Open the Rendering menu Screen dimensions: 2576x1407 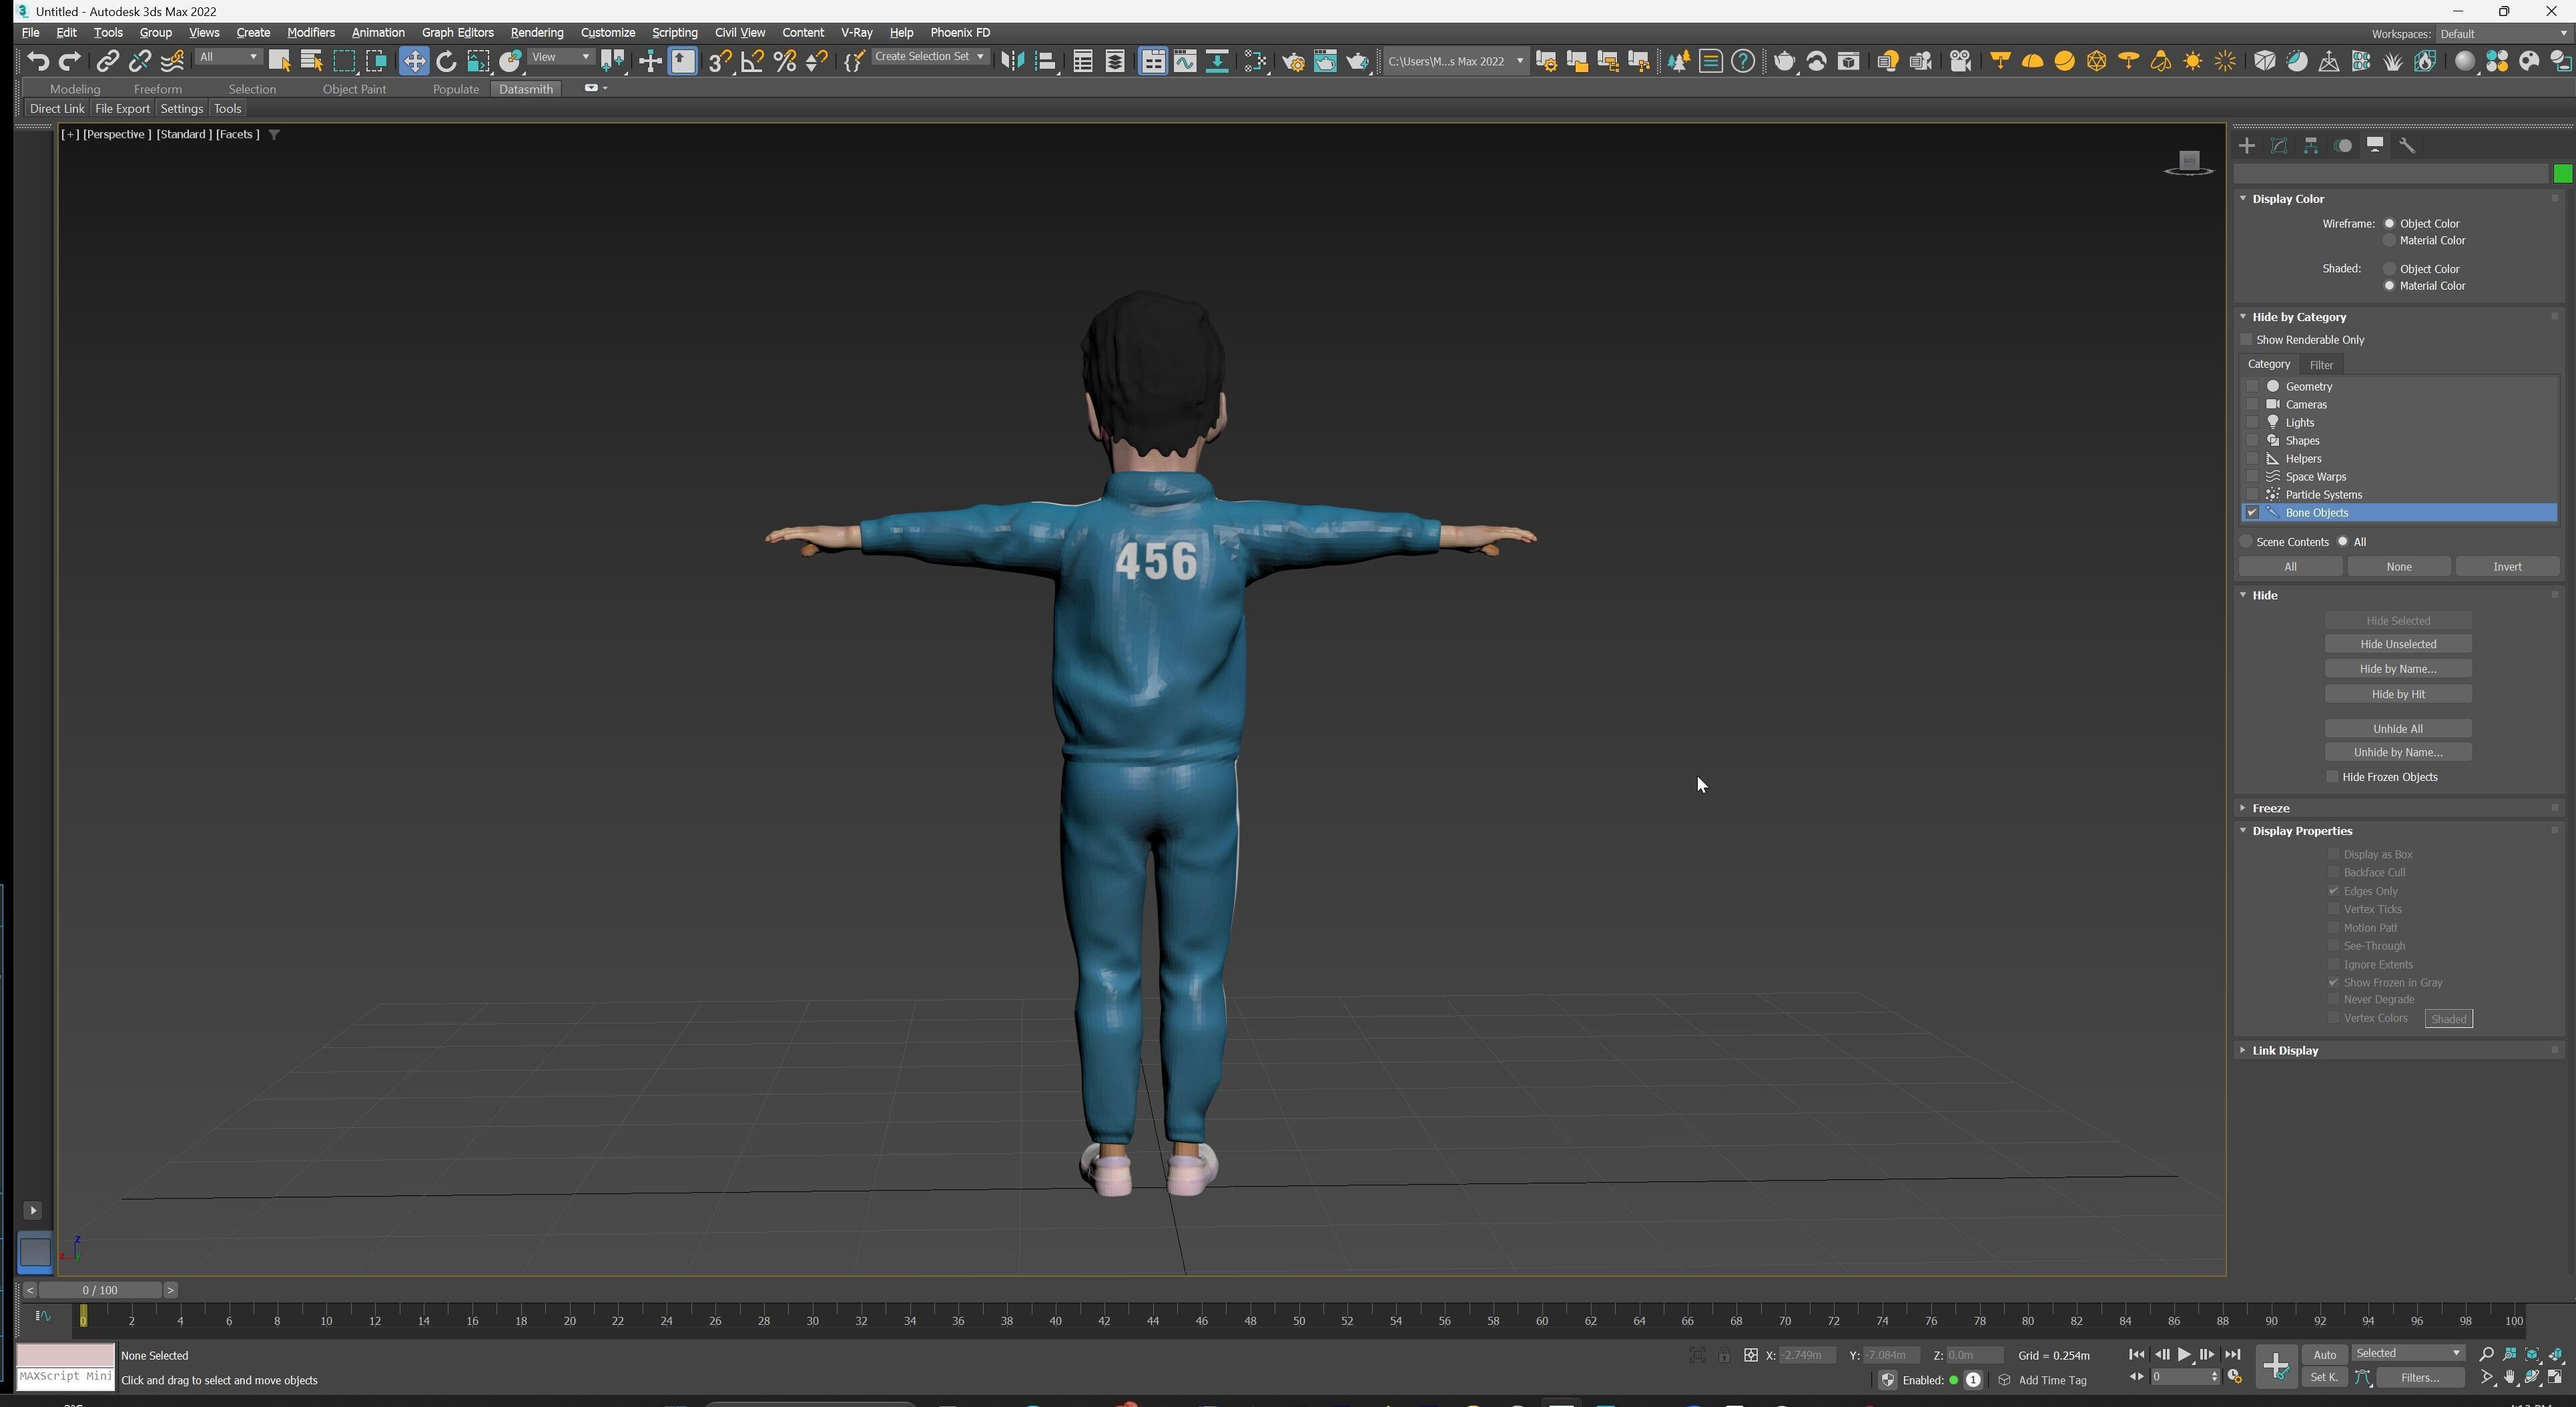[x=536, y=32]
